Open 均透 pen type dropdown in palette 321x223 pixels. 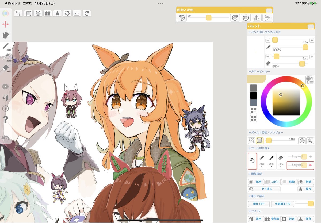point(262,161)
